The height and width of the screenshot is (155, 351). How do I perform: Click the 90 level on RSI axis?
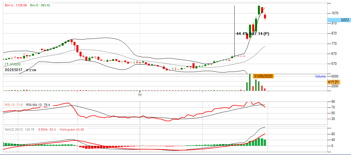point(333,102)
